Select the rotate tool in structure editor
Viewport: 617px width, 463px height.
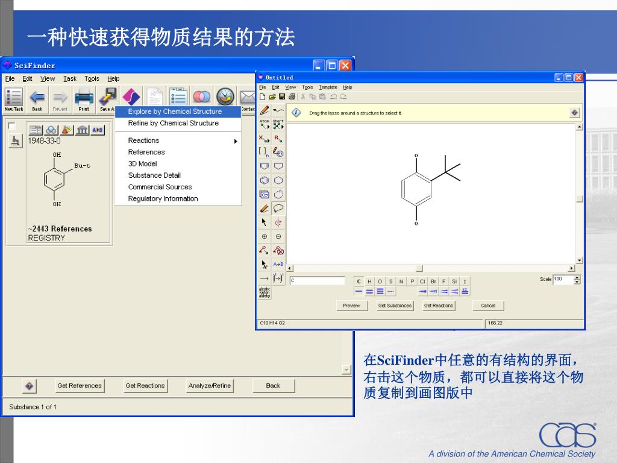click(278, 222)
